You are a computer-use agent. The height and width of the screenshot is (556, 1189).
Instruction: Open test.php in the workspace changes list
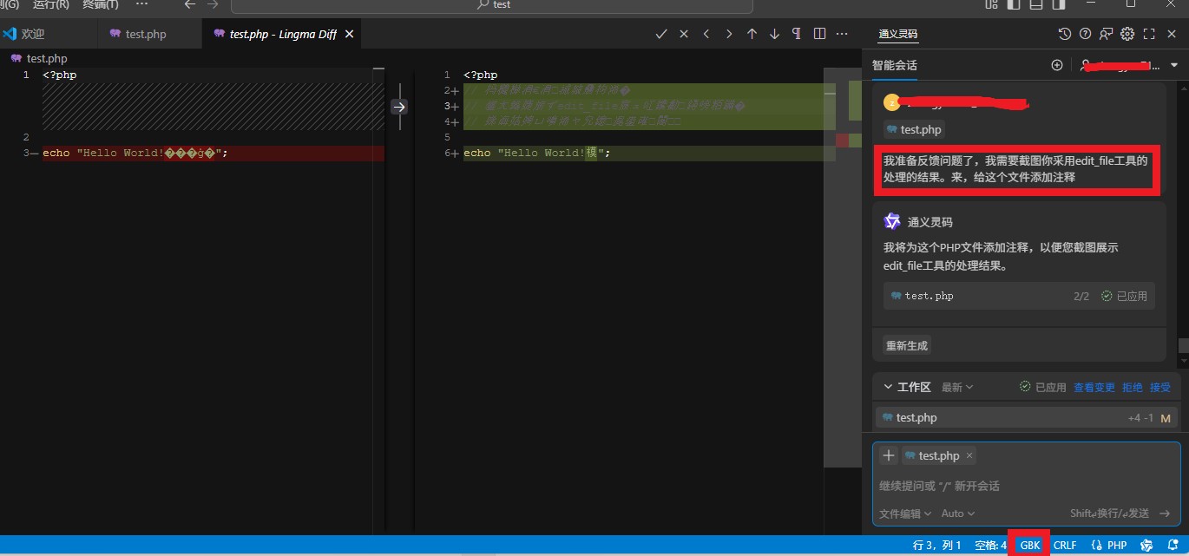pyautogui.click(x=1025, y=418)
